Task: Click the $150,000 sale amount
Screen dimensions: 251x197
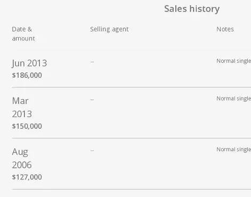Action: (27, 126)
